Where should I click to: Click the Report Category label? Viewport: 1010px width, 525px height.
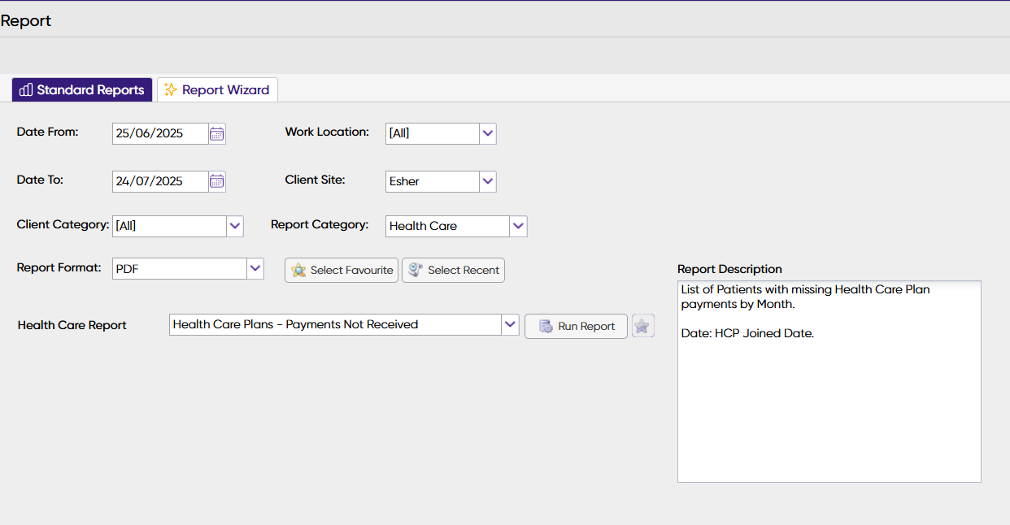click(320, 224)
